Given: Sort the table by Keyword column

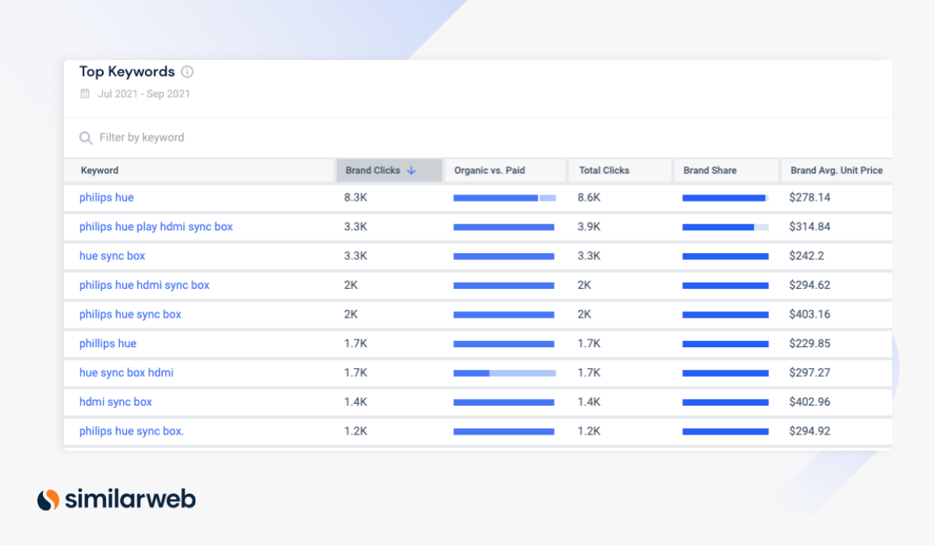Looking at the screenshot, I should coord(98,170).
